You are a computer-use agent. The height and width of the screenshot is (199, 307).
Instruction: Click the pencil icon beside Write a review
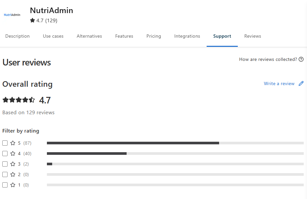(301, 83)
